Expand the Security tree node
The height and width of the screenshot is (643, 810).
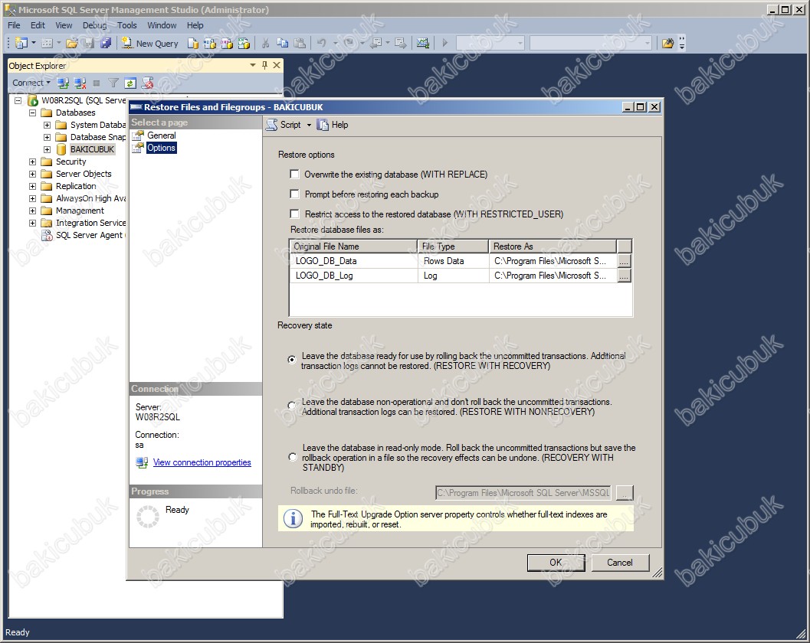click(32, 162)
